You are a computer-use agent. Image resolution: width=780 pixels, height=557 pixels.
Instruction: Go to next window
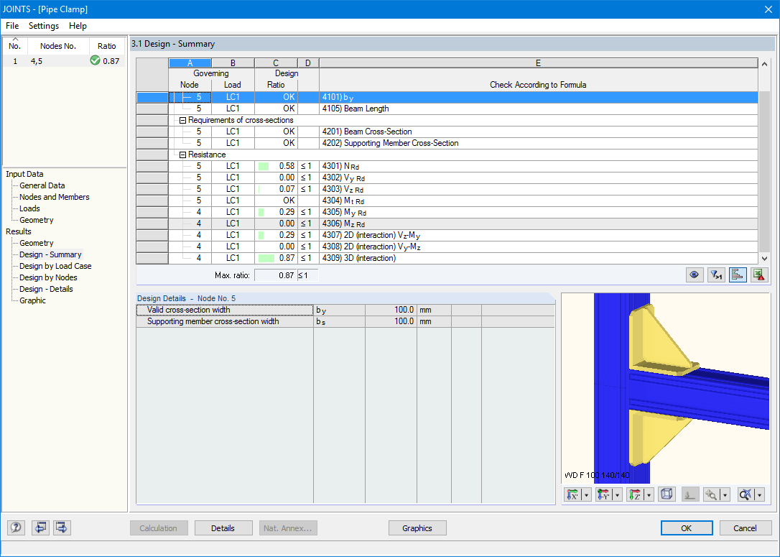[61, 528]
